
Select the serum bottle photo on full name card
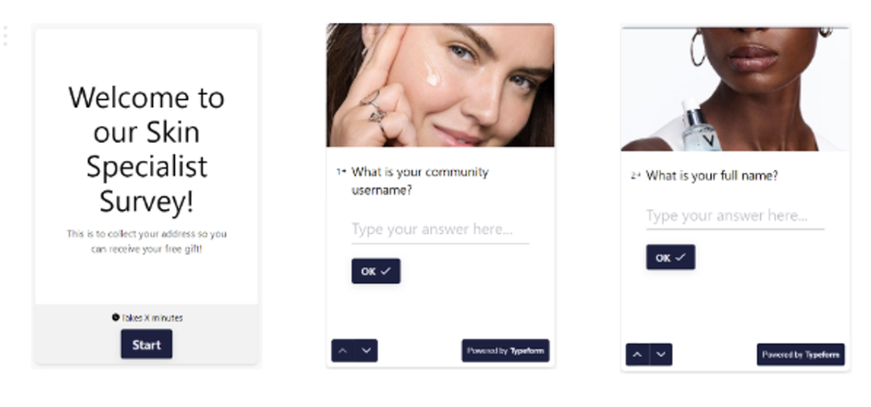pyautogui.click(x=735, y=89)
